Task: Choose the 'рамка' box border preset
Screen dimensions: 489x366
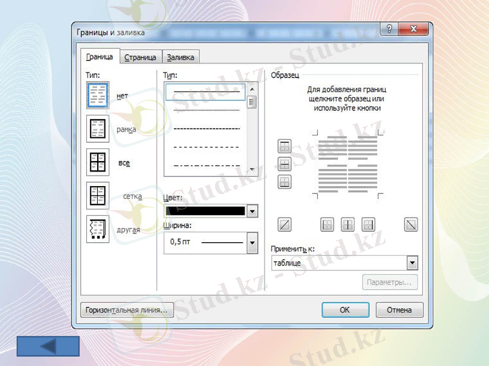Action: [98, 129]
